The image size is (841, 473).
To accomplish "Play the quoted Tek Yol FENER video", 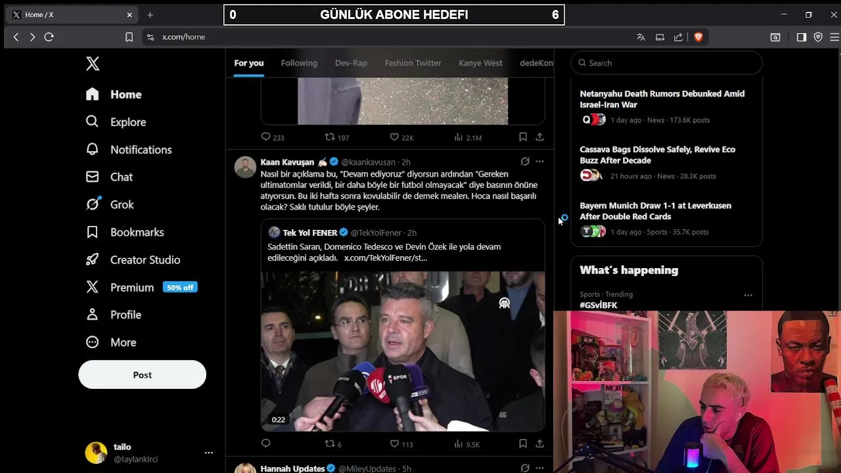I will (x=403, y=351).
